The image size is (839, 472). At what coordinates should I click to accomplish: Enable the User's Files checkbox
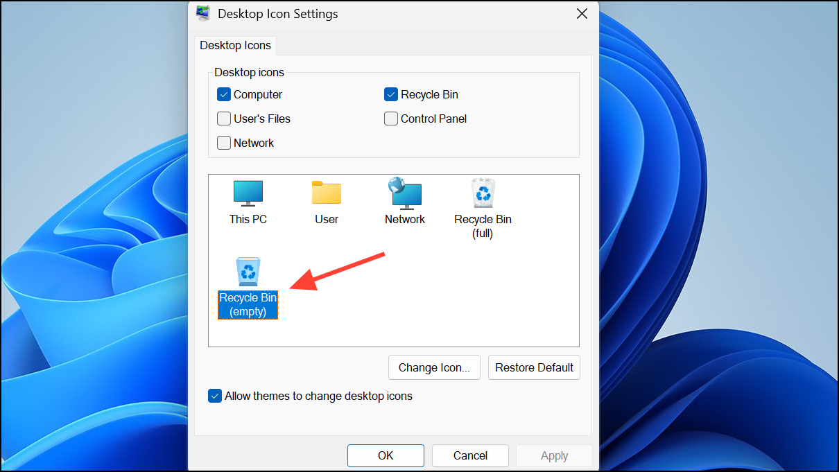click(x=223, y=119)
